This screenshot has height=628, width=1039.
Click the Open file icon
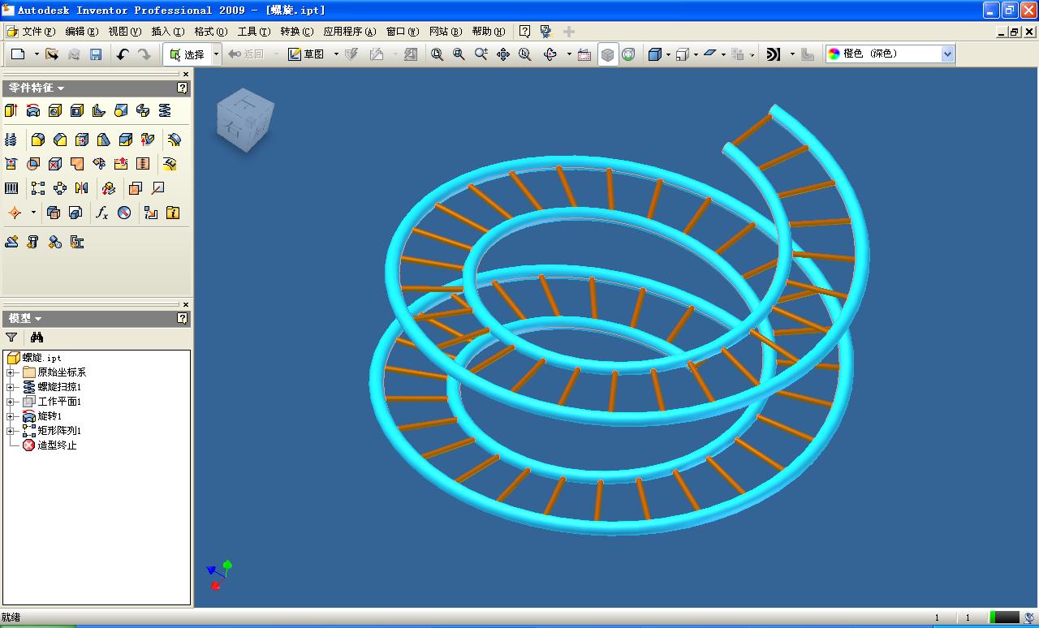coord(52,54)
